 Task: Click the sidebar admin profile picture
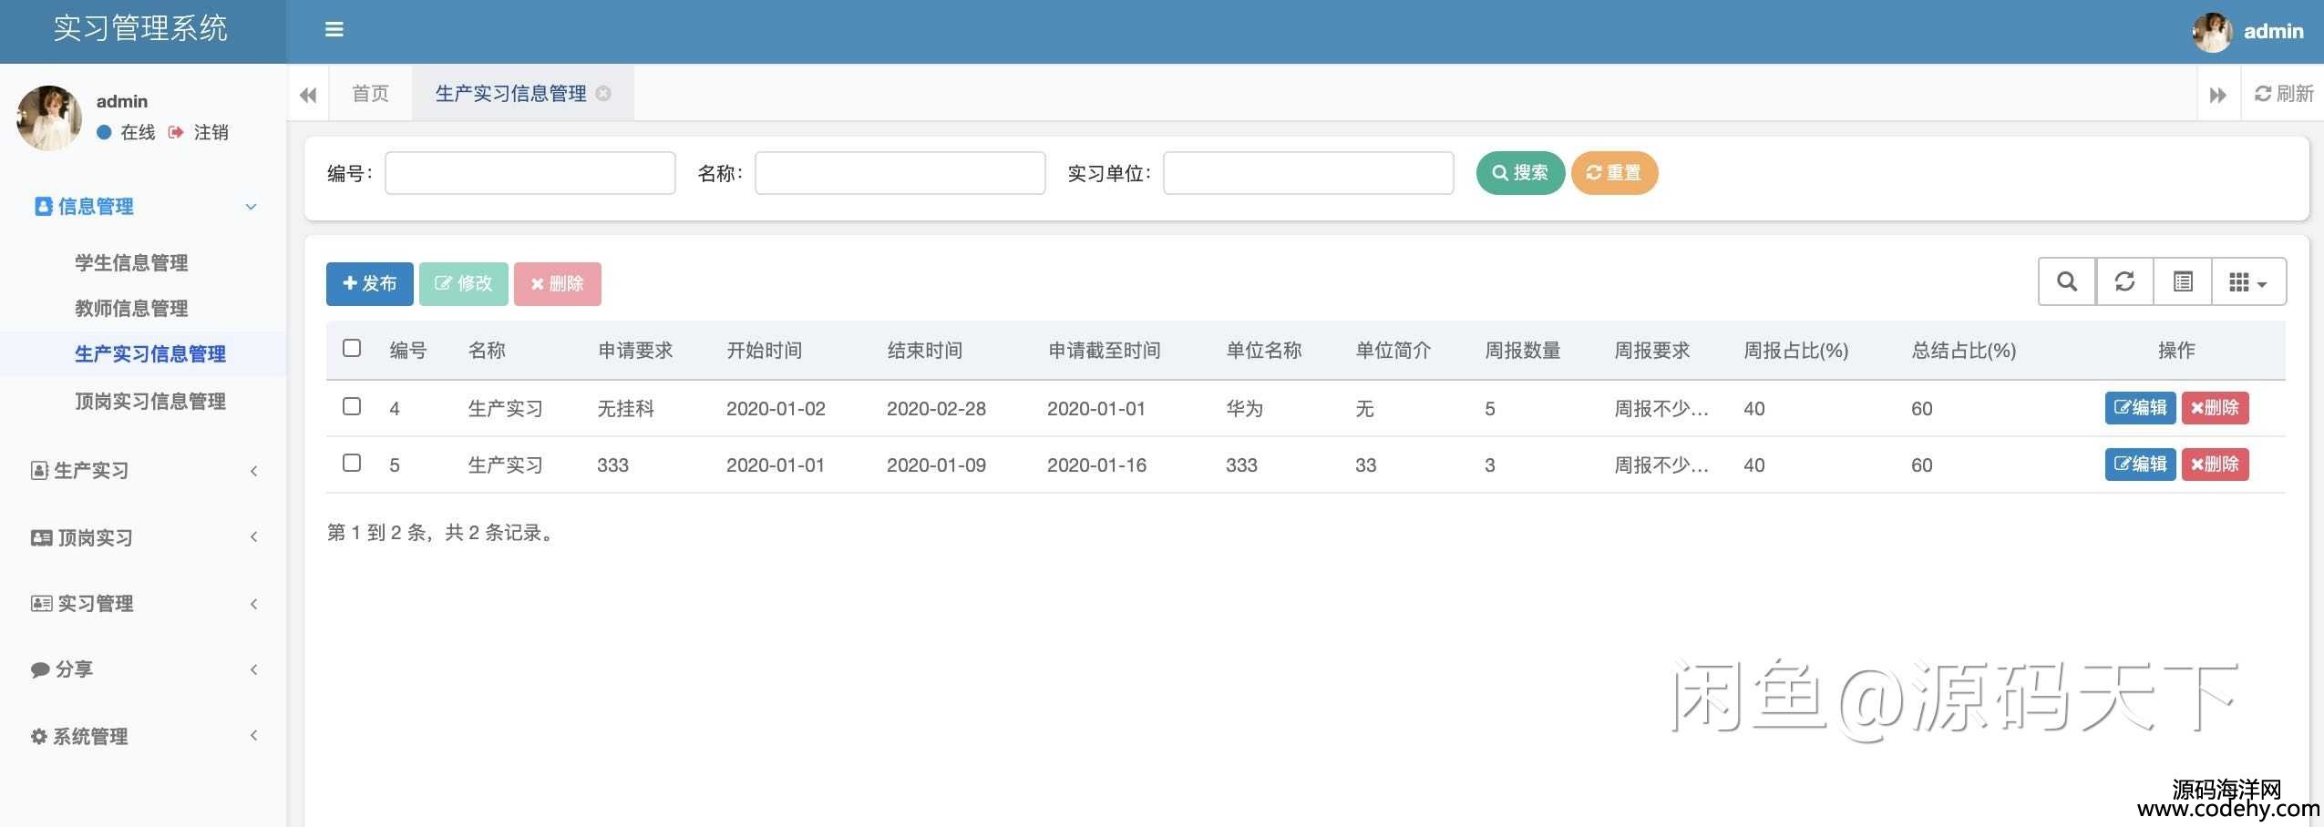click(49, 117)
